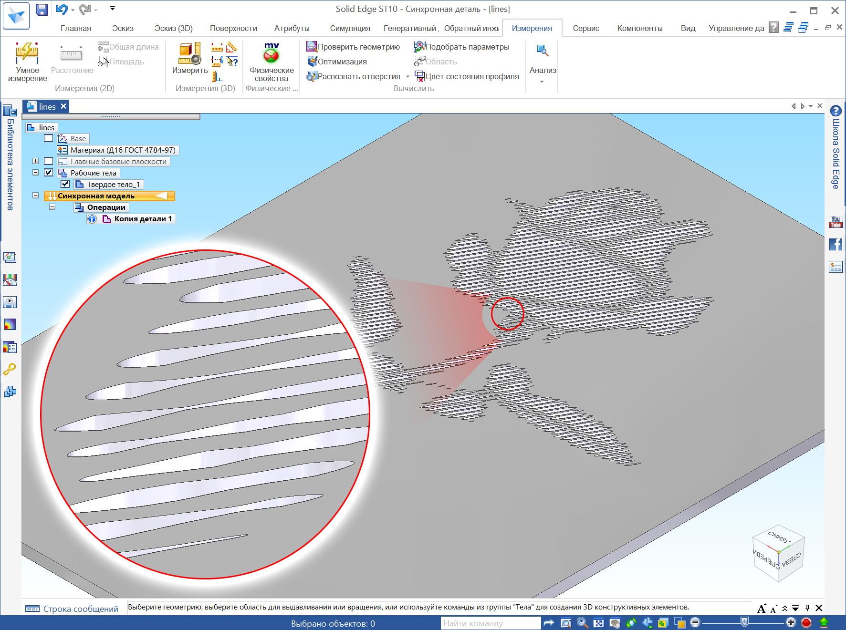Screen dimensions: 846x630
Task: Select the Smart measure tool
Action: pyautogui.click(x=27, y=60)
